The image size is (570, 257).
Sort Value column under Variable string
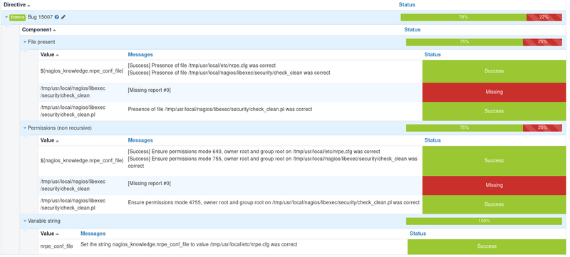tap(58, 234)
